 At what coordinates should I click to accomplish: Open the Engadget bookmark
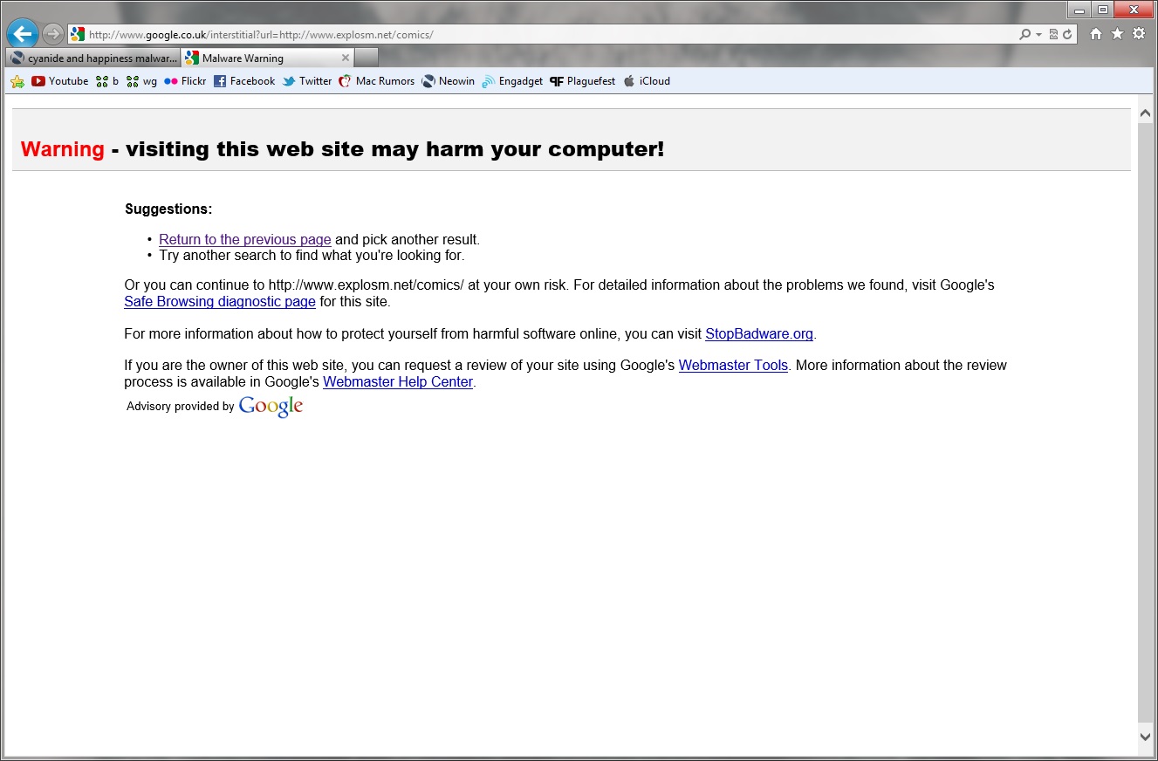[512, 81]
